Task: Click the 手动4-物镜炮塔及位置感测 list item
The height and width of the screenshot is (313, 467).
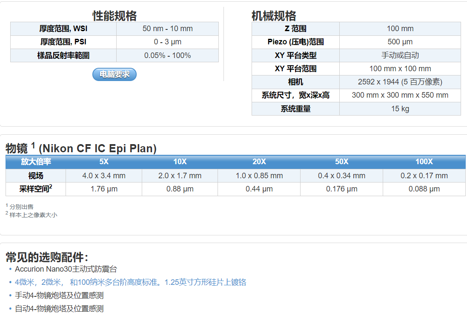Action: (x=59, y=295)
